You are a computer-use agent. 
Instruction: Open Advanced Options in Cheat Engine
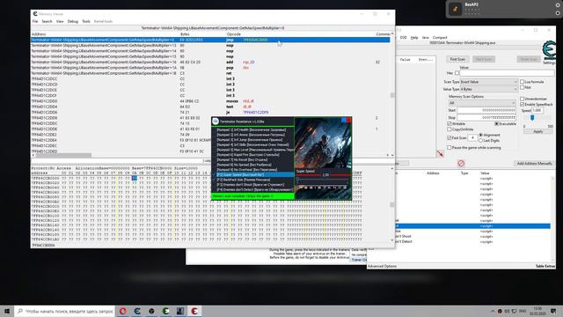coord(382,266)
